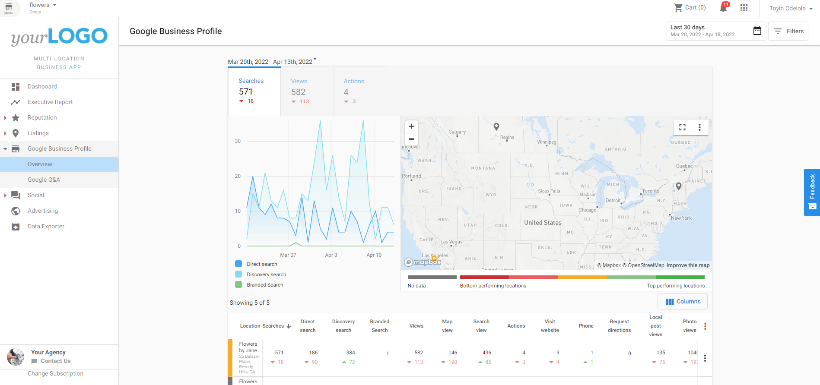Select the Views metric tab

(307, 91)
